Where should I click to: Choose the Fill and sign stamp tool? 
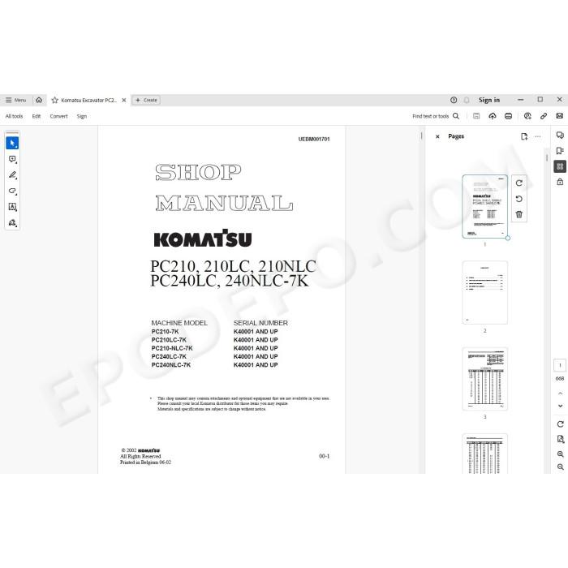coord(12,223)
